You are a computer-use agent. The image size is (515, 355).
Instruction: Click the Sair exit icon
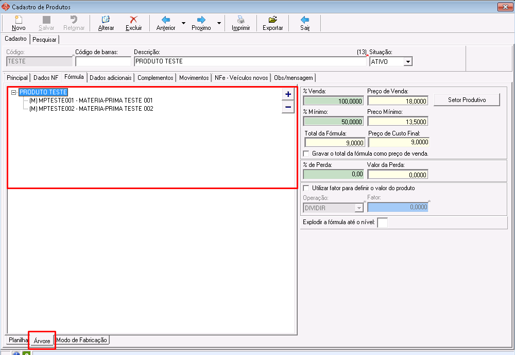coord(305,20)
